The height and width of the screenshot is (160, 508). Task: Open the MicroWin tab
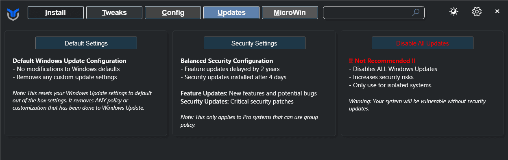pos(290,13)
